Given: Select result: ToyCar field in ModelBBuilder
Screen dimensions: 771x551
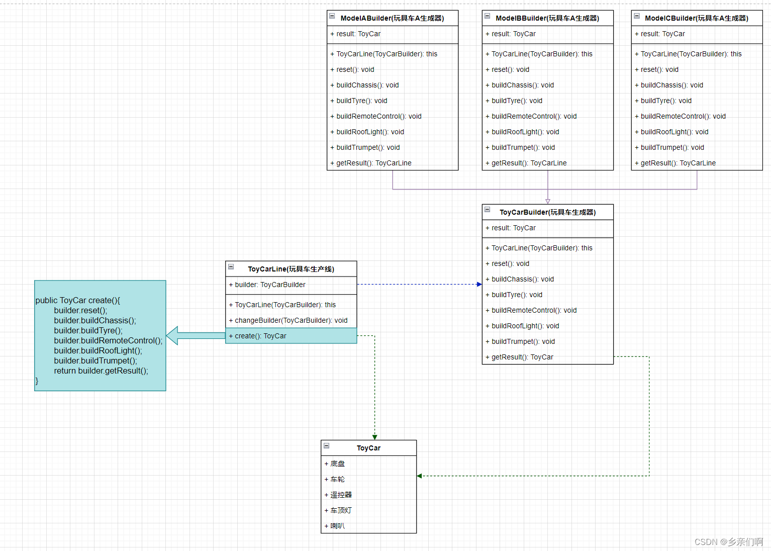Looking at the screenshot, I should [548, 34].
